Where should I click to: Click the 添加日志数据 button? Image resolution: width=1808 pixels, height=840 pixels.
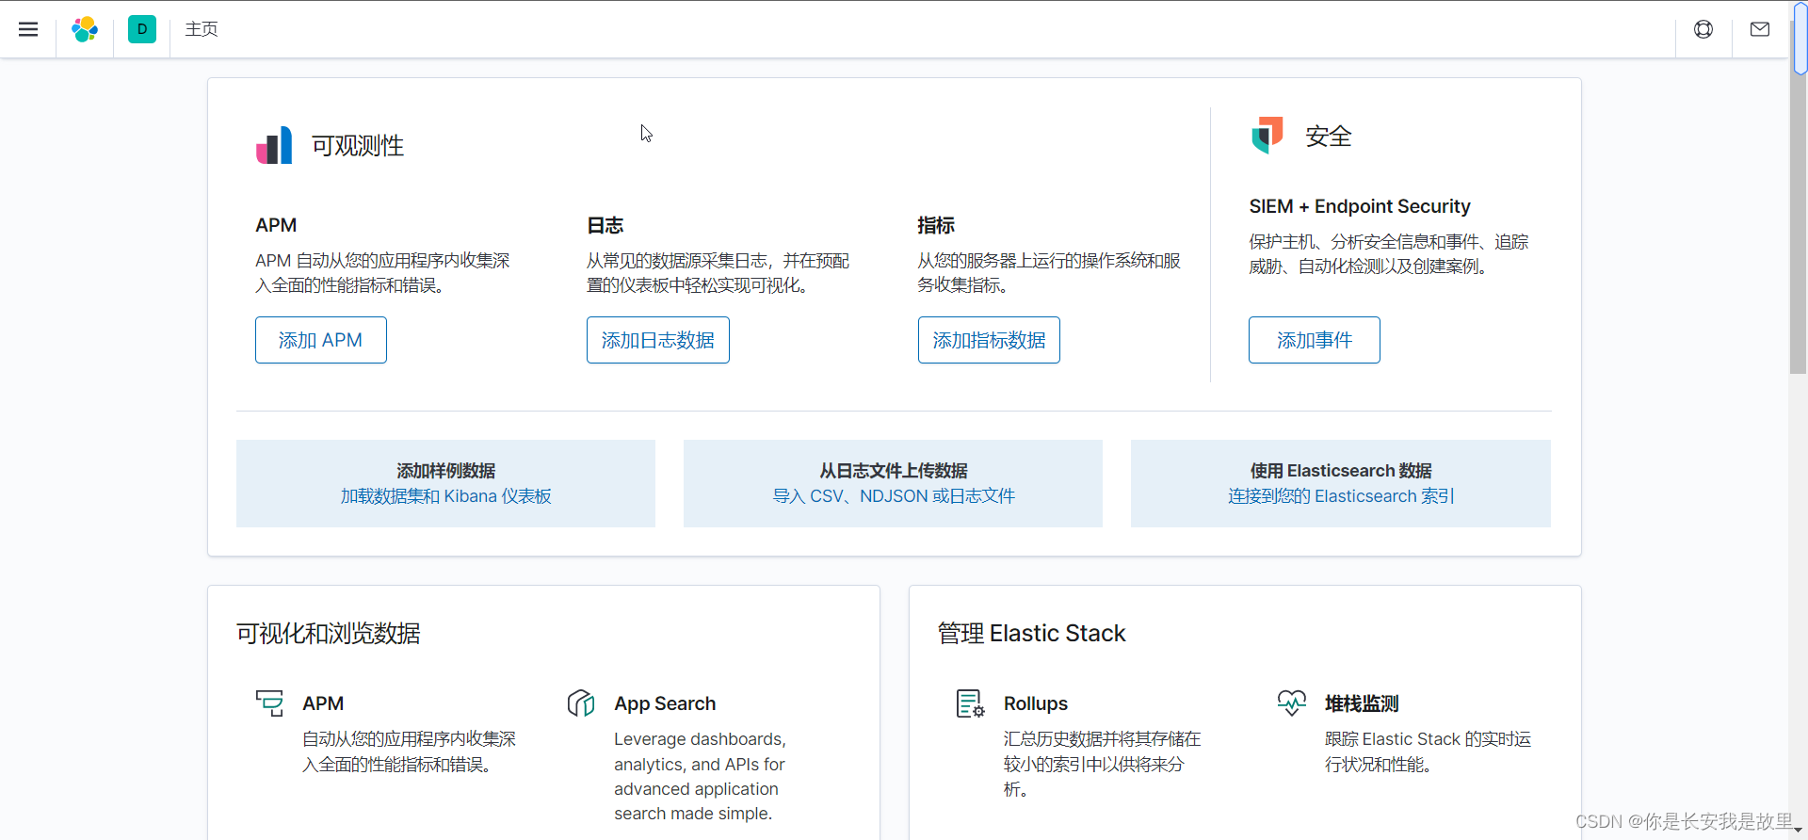pyautogui.click(x=658, y=340)
